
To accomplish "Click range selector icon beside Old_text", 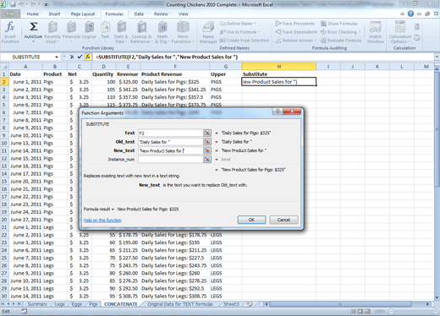I will (x=207, y=142).
